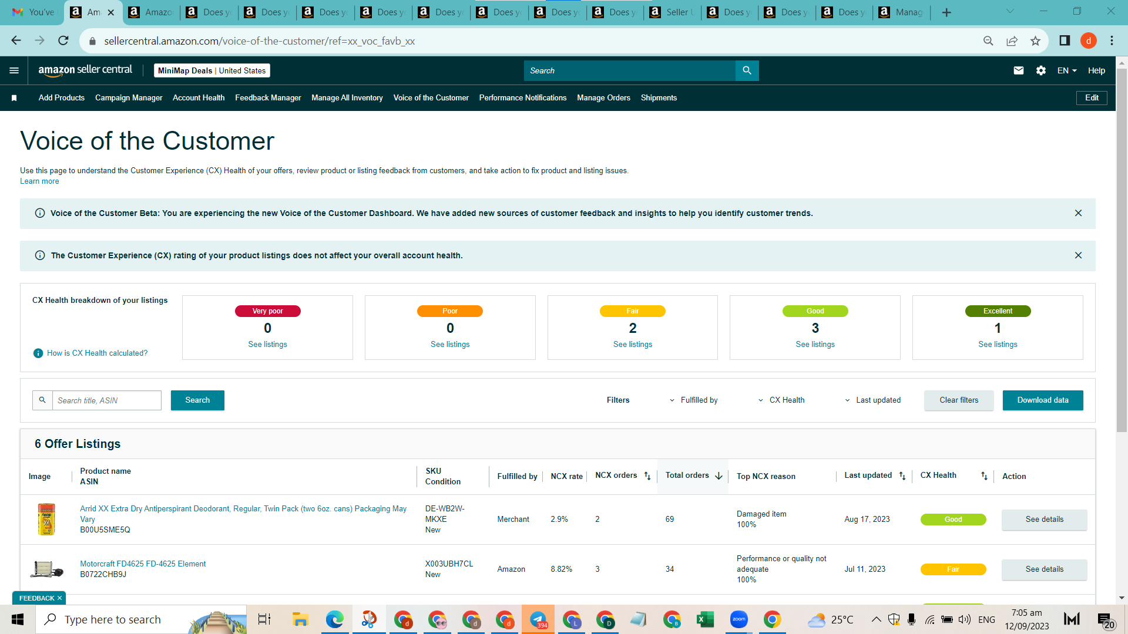1128x634 pixels.
Task: Open Microsoft Edge from the taskbar
Action: click(x=334, y=619)
